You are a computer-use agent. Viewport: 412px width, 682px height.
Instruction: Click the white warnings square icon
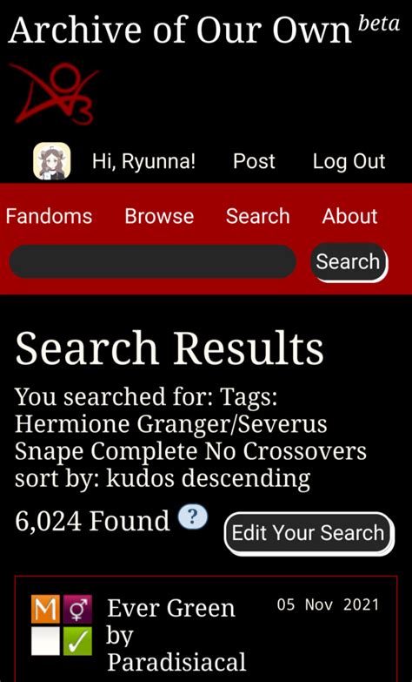pos(45,641)
